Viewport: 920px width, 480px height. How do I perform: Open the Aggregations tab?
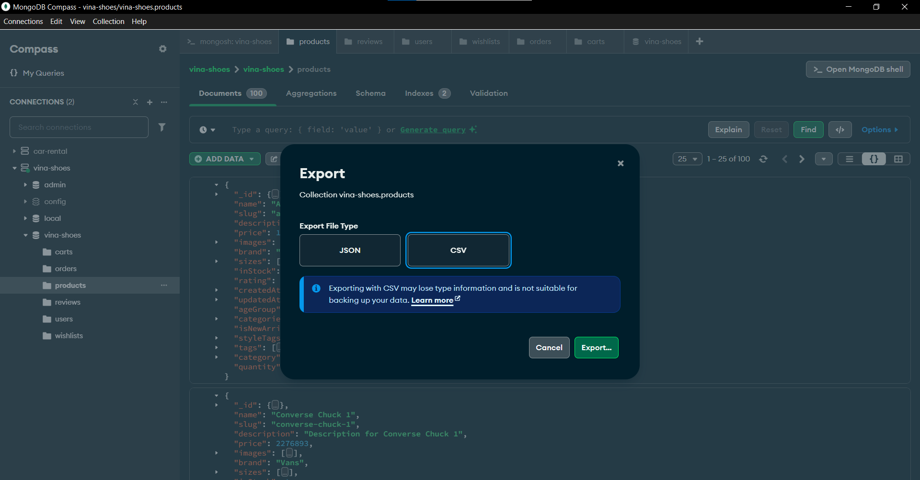click(311, 93)
